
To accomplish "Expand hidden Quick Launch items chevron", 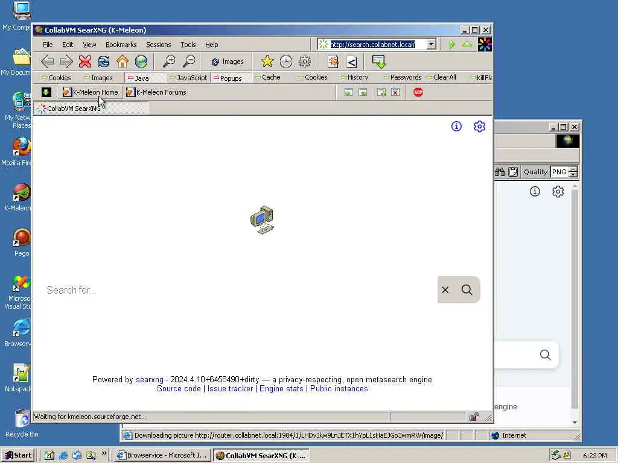I will tap(104, 453).
